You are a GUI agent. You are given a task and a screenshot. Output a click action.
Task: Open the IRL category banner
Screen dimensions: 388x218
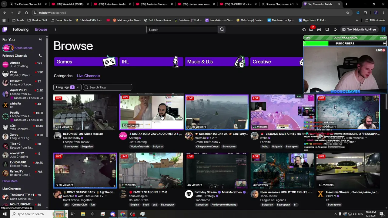pos(151,61)
